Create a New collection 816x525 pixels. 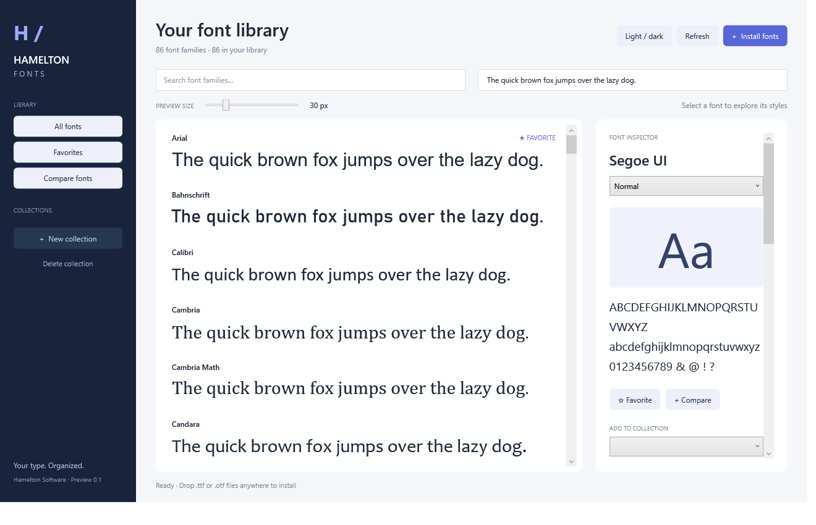(x=68, y=239)
